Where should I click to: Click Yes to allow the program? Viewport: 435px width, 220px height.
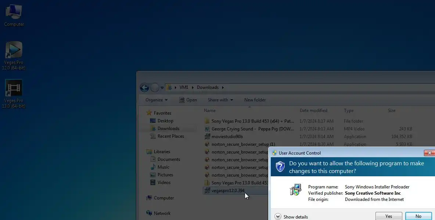(x=389, y=216)
